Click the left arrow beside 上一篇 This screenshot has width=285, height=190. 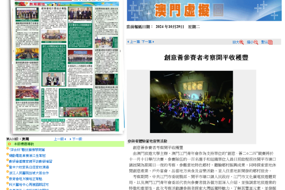(128, 42)
